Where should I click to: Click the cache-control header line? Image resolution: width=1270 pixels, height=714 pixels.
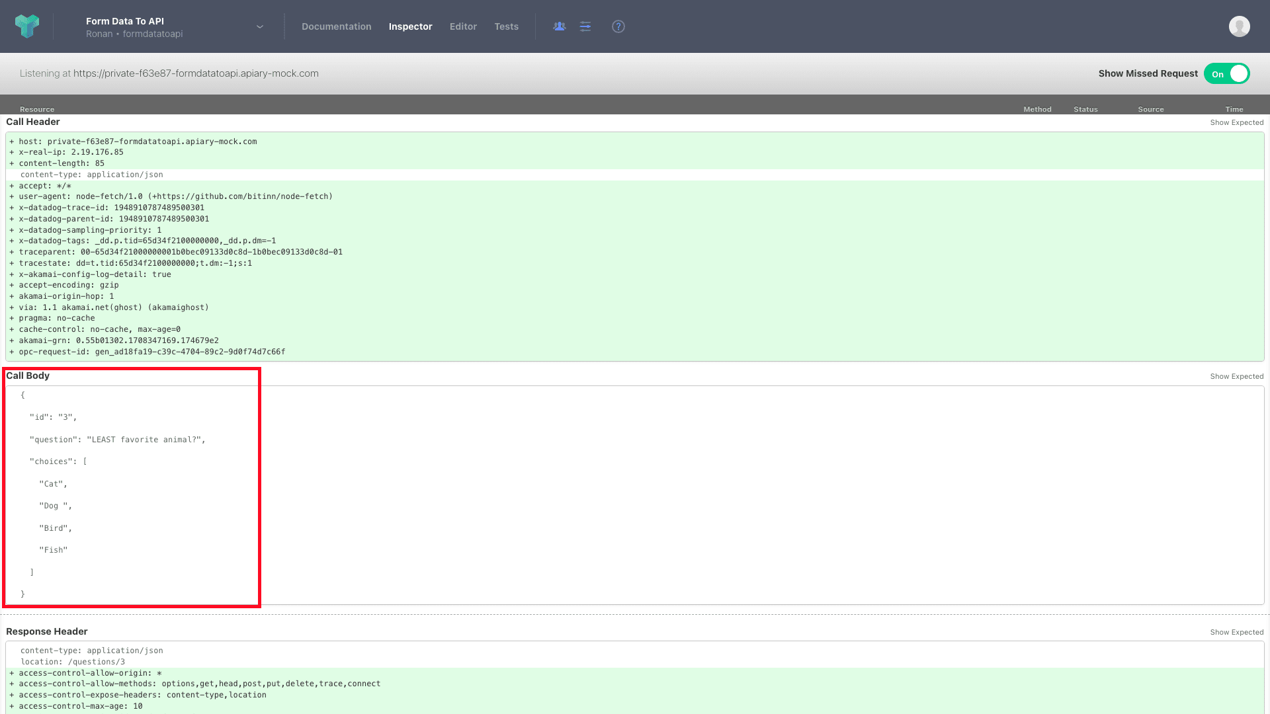[x=635, y=329]
